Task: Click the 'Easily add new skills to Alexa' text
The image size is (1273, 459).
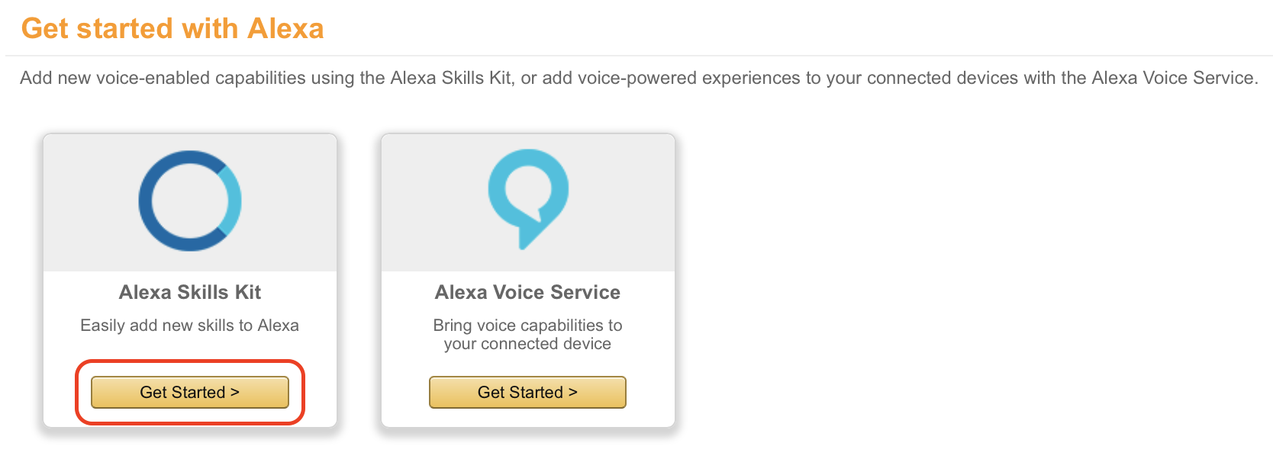Action: 190,326
